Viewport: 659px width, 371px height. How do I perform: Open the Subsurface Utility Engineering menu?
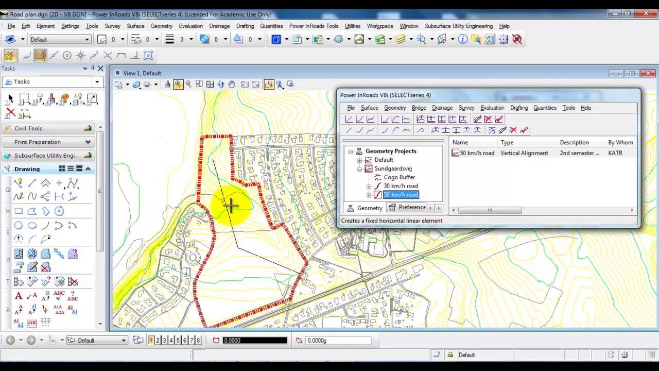(459, 26)
